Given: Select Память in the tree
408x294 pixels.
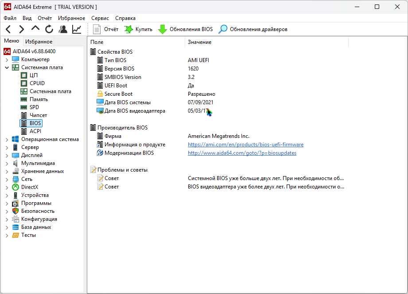Looking at the screenshot, I should (39, 99).
